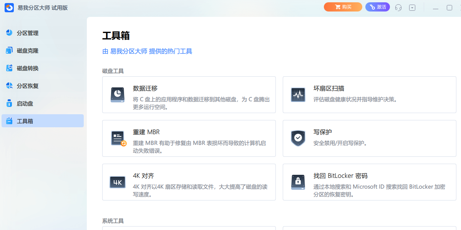Click the 激活 button
461x230 pixels.
pyautogui.click(x=378, y=7)
